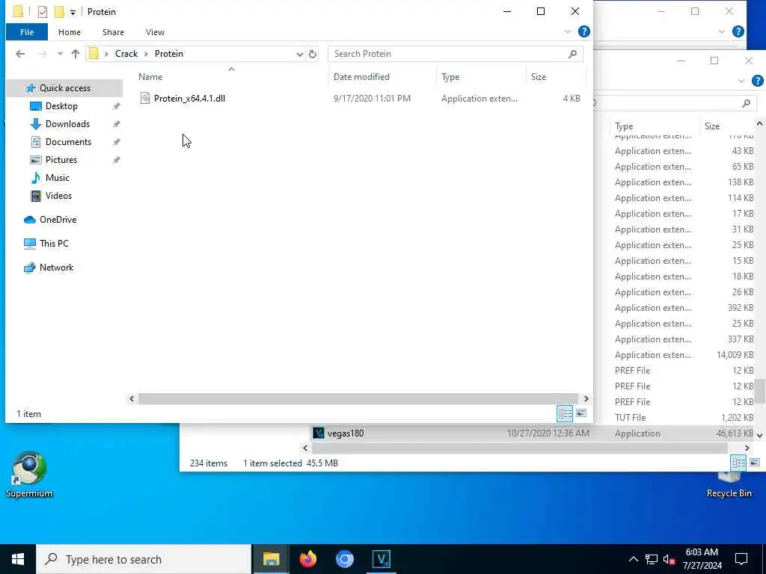The height and width of the screenshot is (574, 766).
Task: Expand address bar history dropdown
Action: (299, 54)
